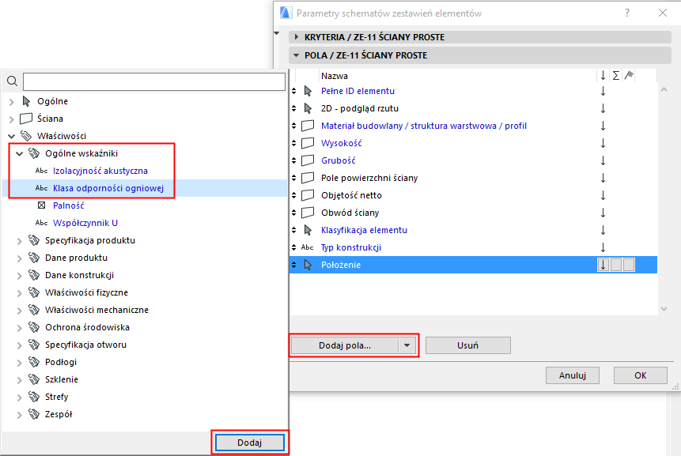Click the tag icon beside Podłogi

pyautogui.click(x=34, y=362)
